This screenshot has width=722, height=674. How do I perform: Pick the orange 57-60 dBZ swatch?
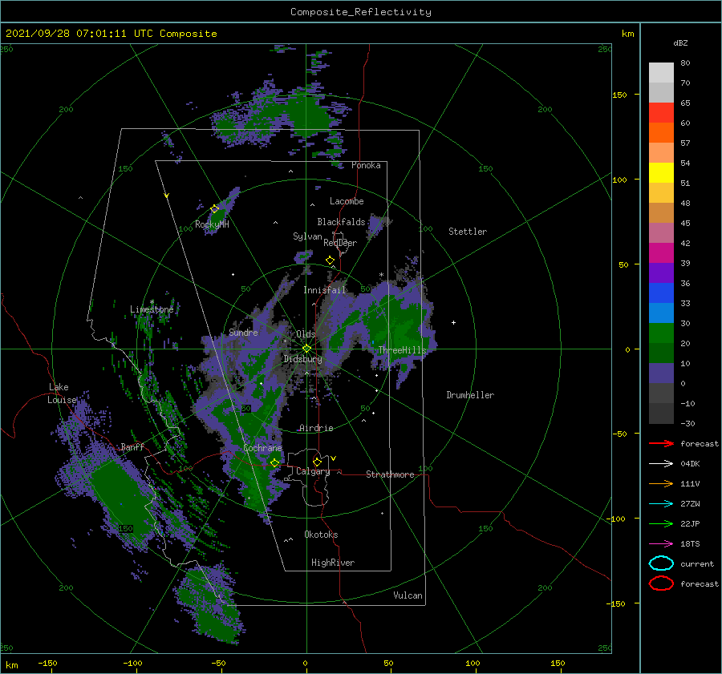point(661,132)
